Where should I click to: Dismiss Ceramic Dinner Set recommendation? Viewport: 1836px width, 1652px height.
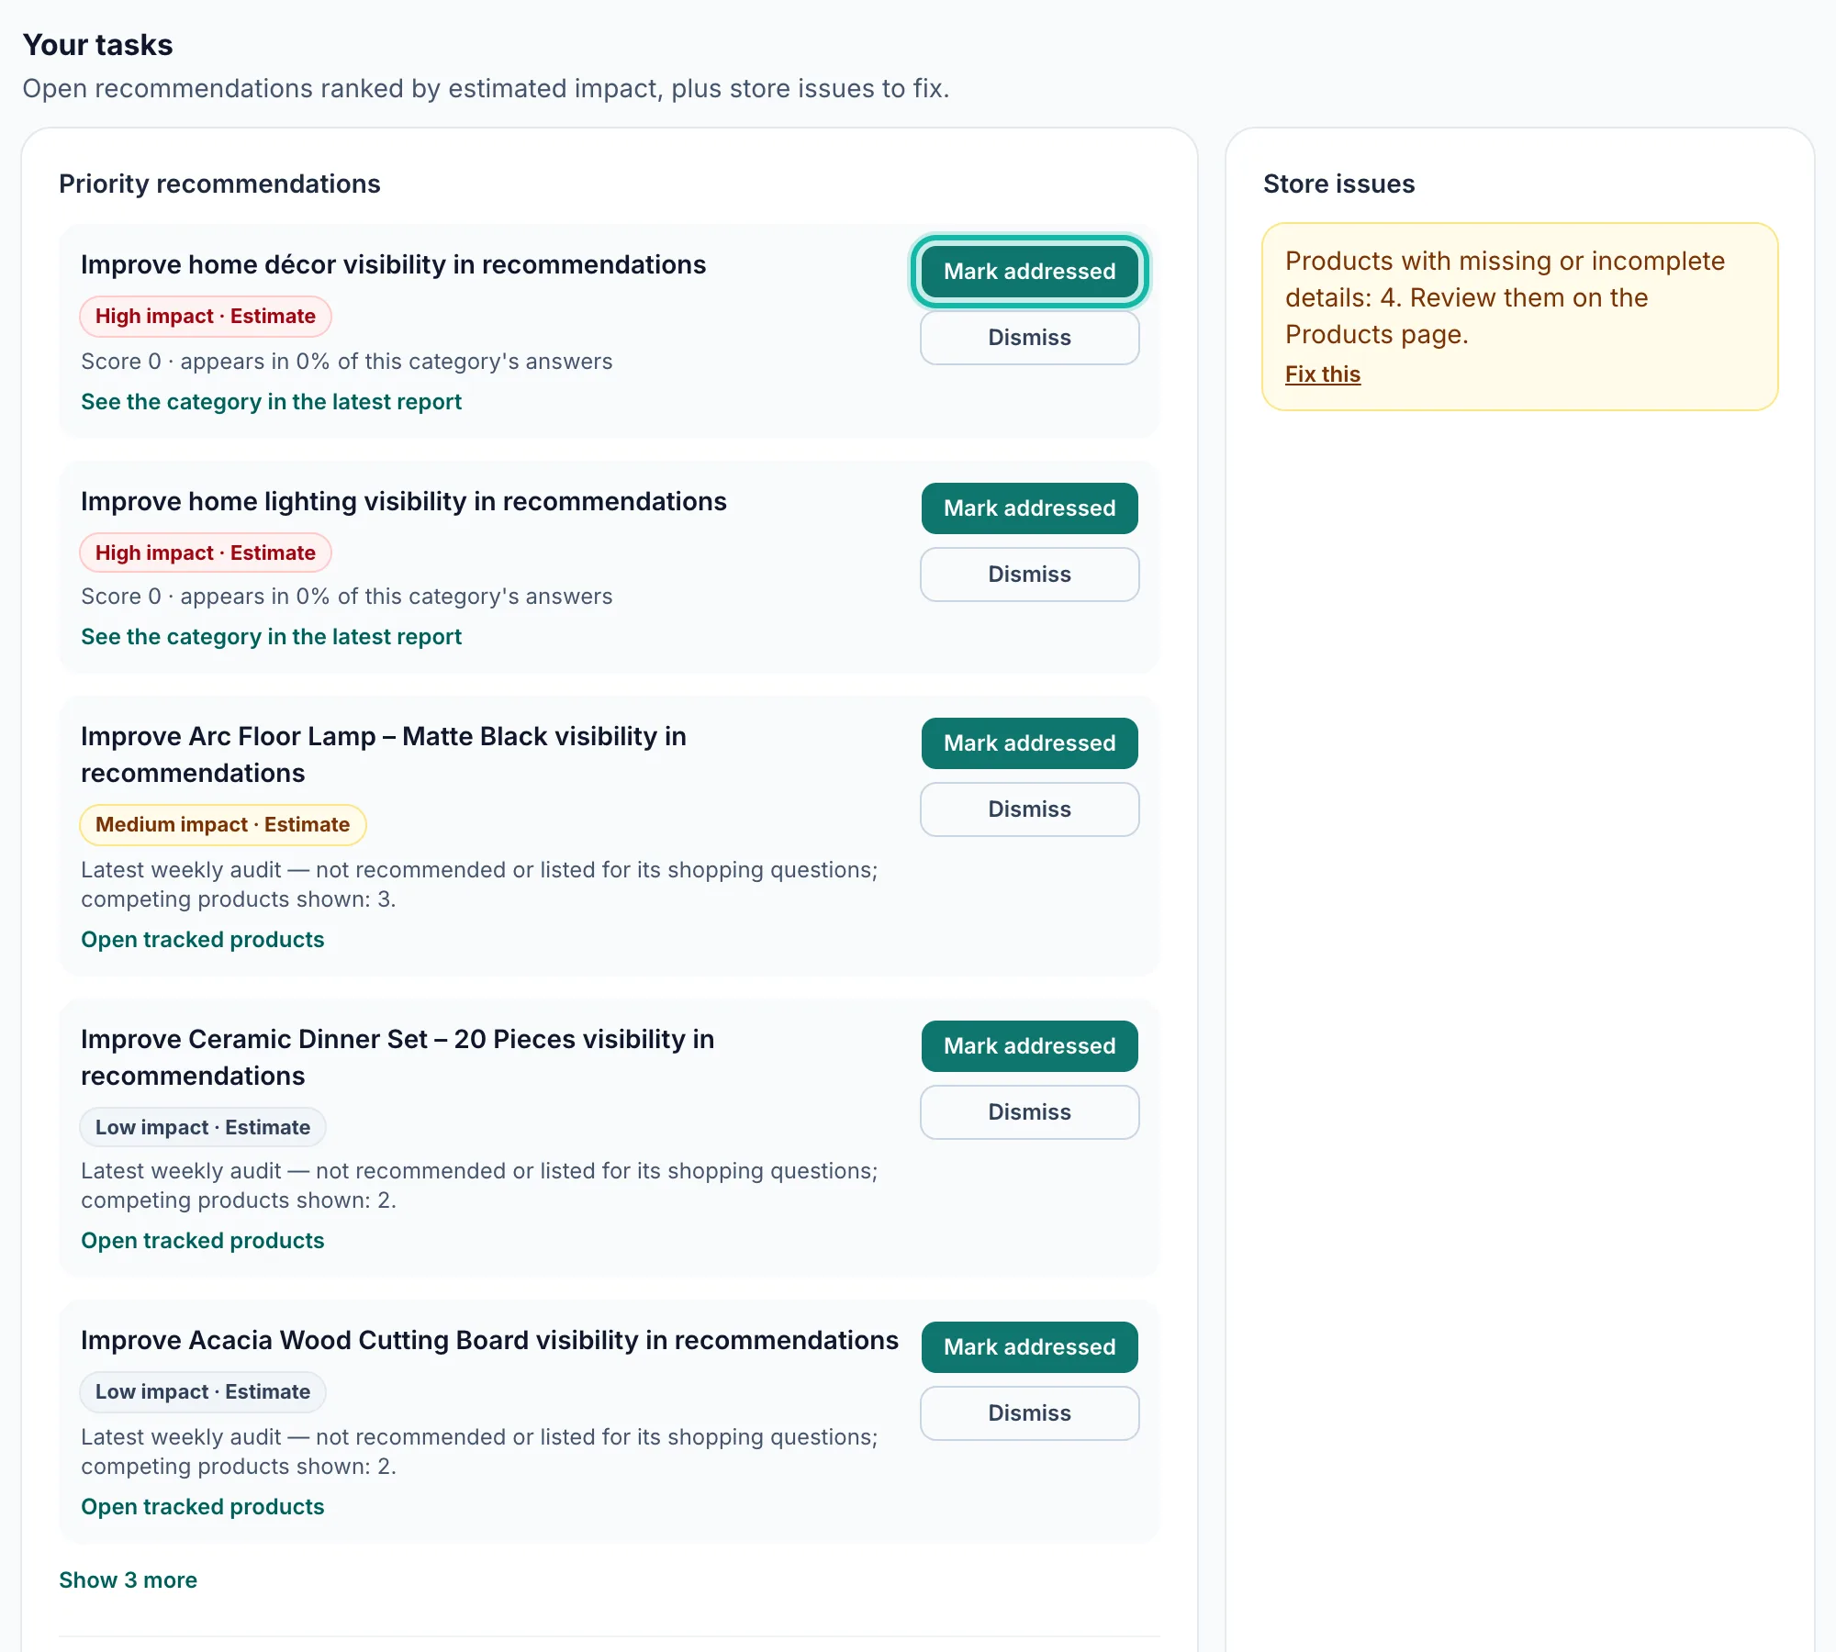pos(1029,1112)
